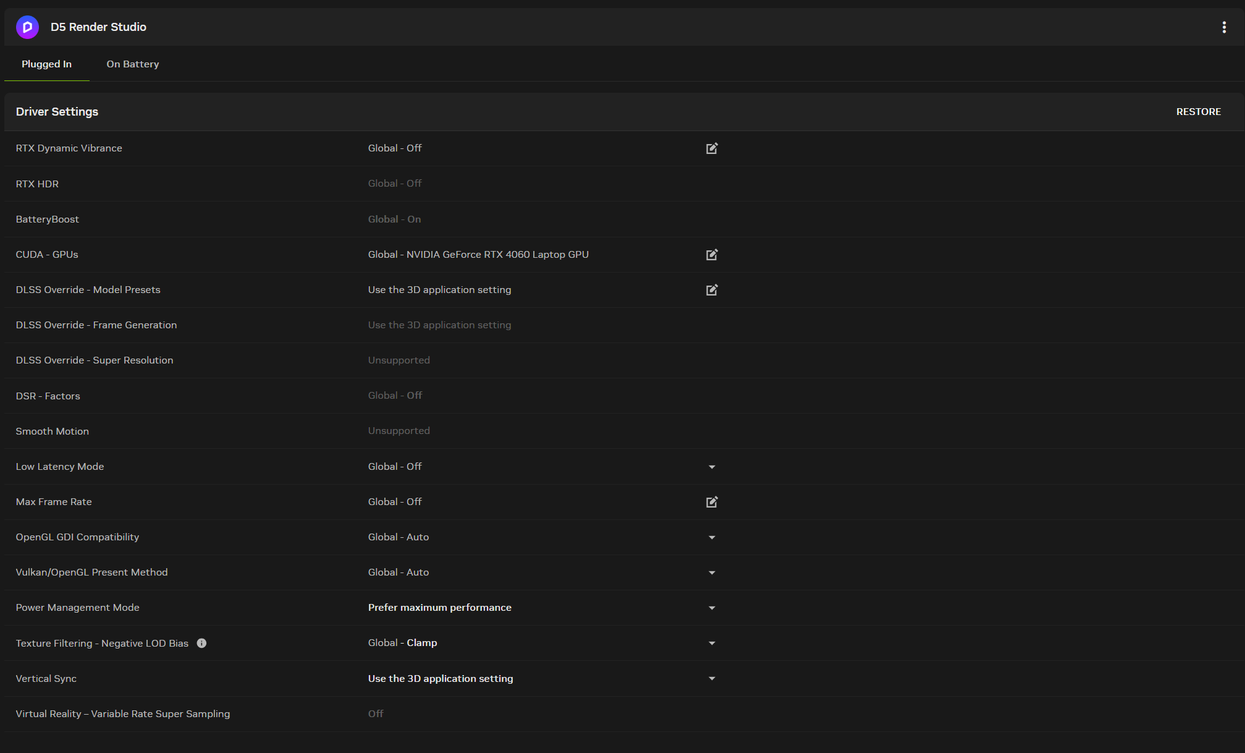This screenshot has height=753, width=1245.
Task: Open the three-dot more options menu
Action: [x=1224, y=27]
